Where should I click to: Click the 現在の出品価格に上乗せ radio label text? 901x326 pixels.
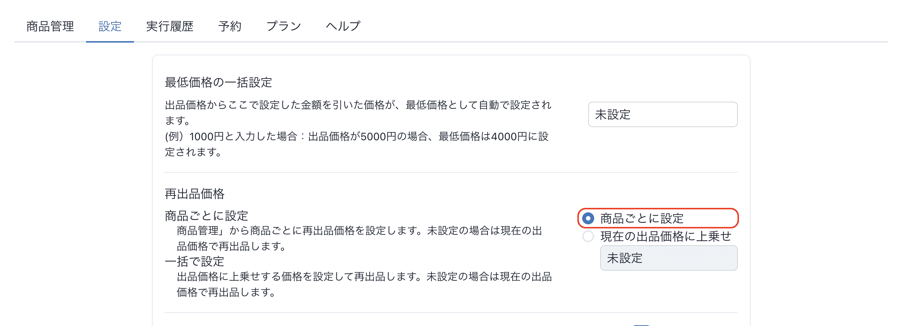click(x=666, y=236)
